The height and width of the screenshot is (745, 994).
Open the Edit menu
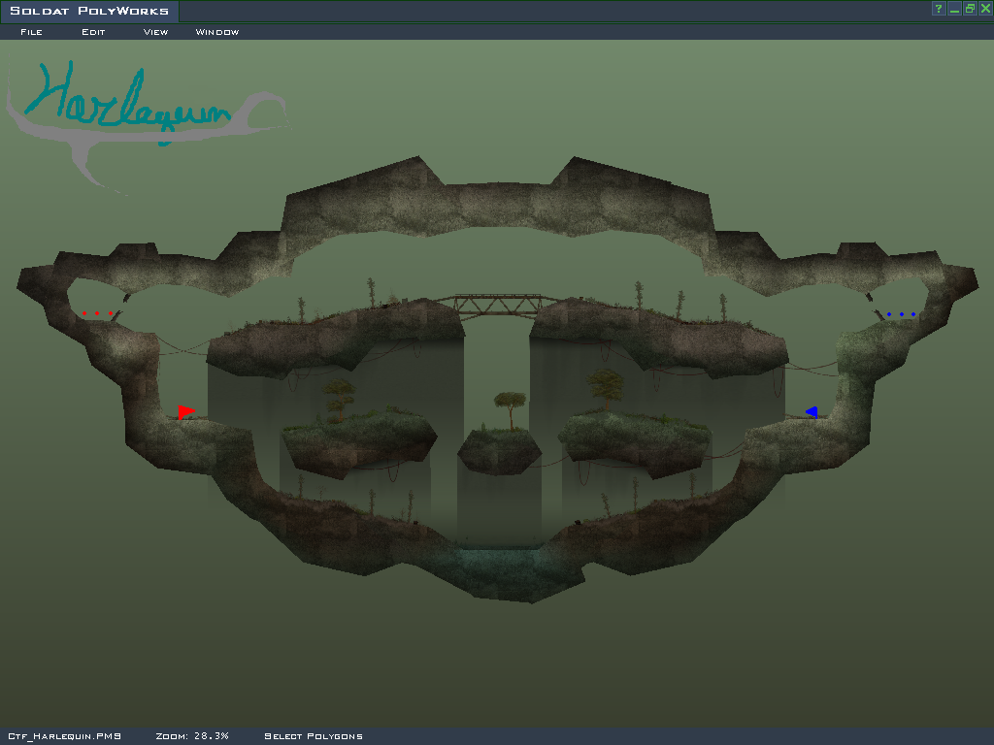[93, 32]
